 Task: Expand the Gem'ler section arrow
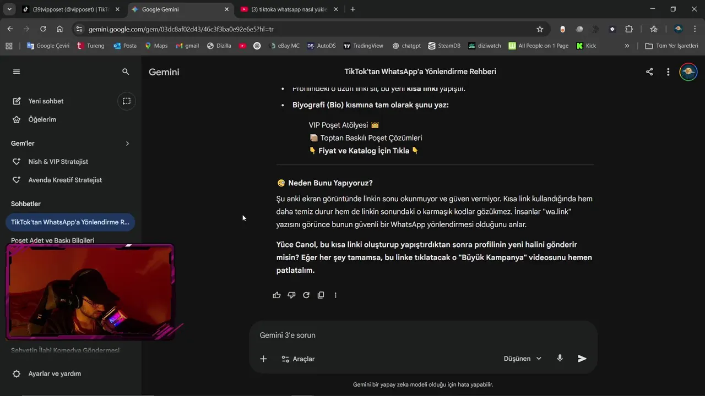[127, 144]
